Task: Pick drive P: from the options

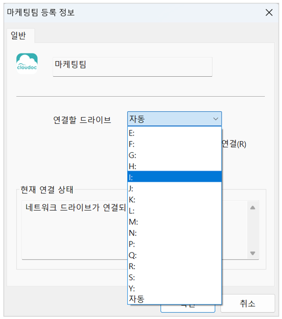Action: (x=174, y=244)
